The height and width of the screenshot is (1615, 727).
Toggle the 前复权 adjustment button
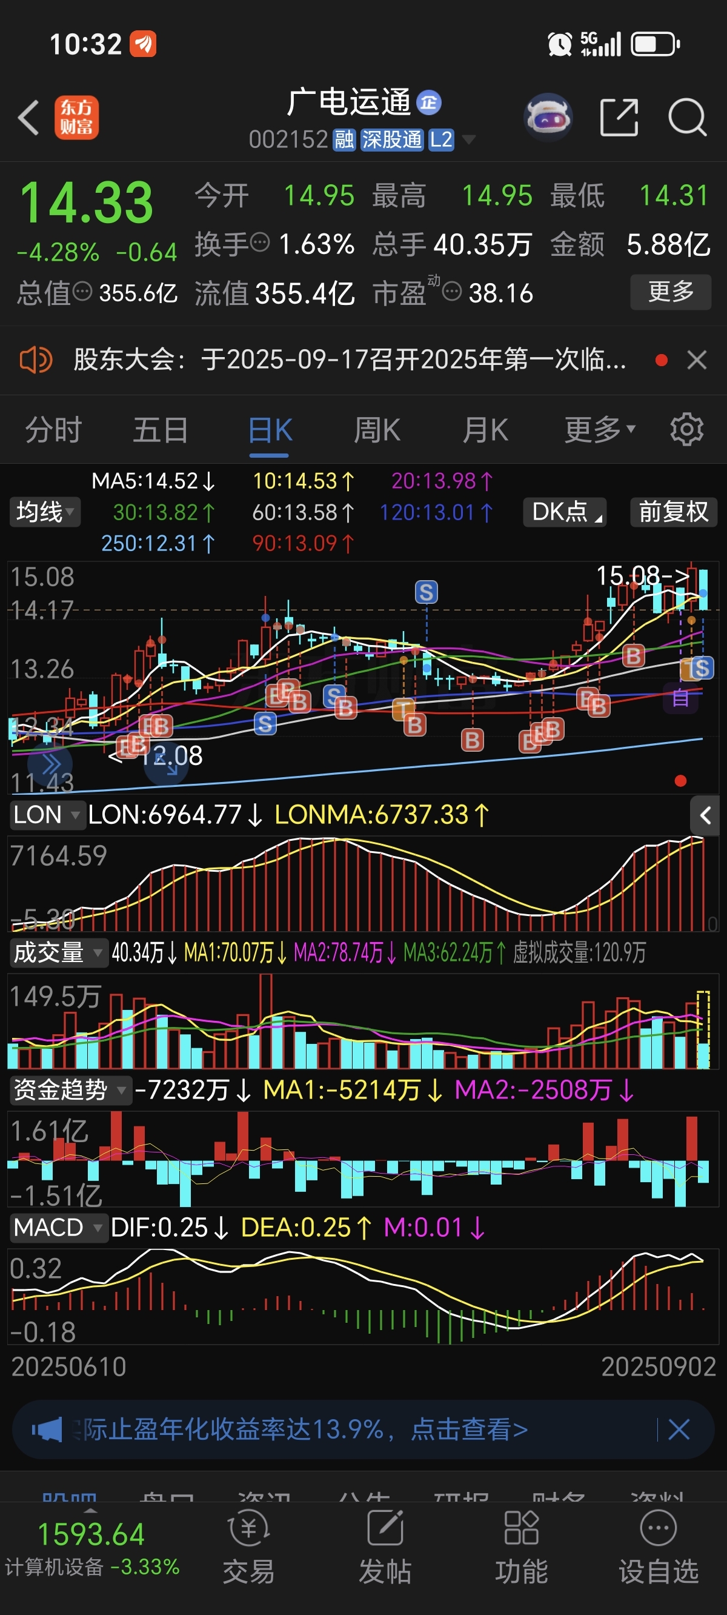(673, 512)
